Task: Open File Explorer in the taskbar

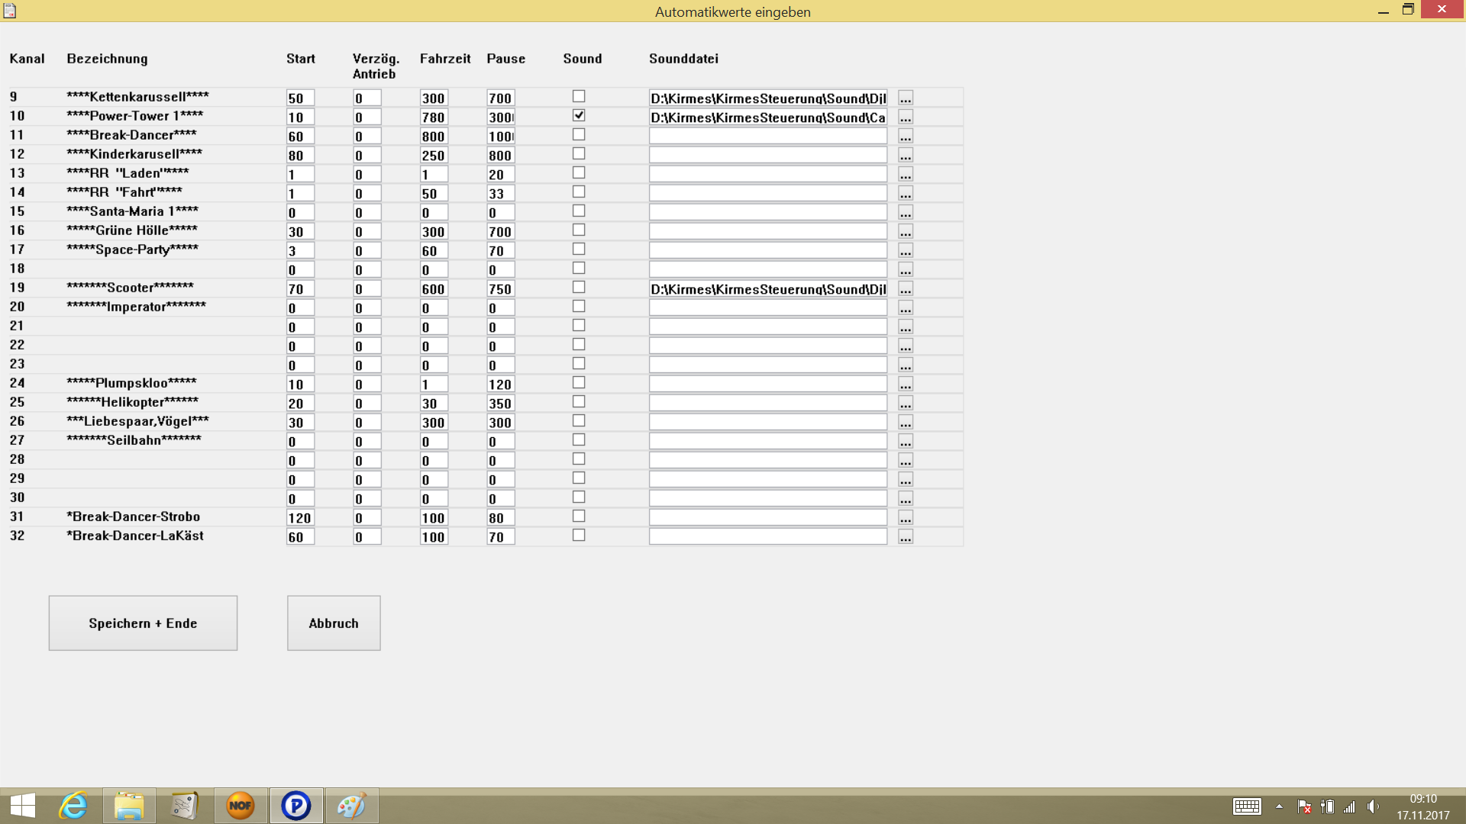Action: tap(129, 806)
